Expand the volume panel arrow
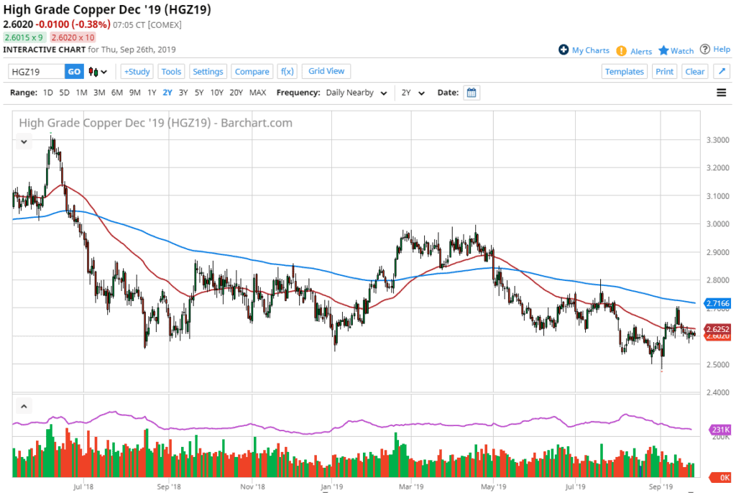This screenshot has width=736, height=493. coord(24,406)
